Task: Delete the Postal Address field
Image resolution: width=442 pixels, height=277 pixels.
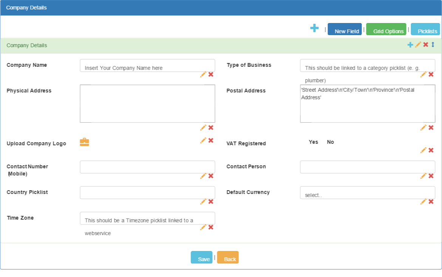Action: (431, 128)
